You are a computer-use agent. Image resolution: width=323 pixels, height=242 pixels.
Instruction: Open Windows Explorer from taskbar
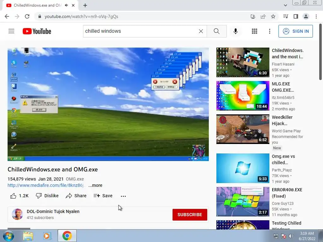28,236
